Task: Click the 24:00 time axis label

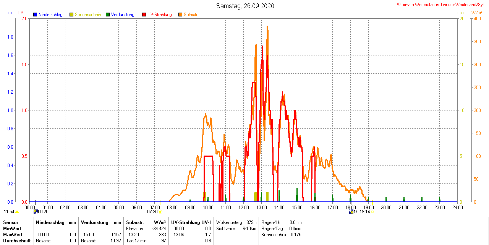Action: (x=457, y=207)
